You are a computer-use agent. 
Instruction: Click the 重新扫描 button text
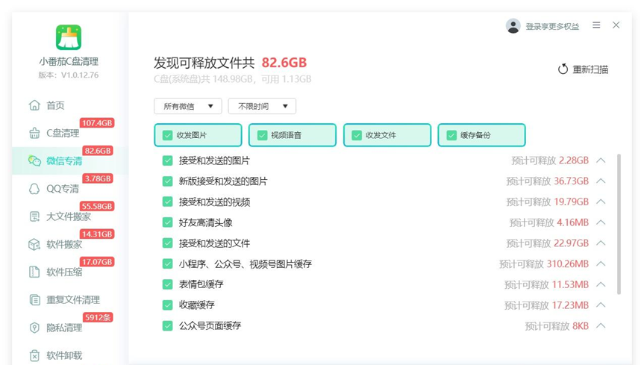click(x=590, y=69)
